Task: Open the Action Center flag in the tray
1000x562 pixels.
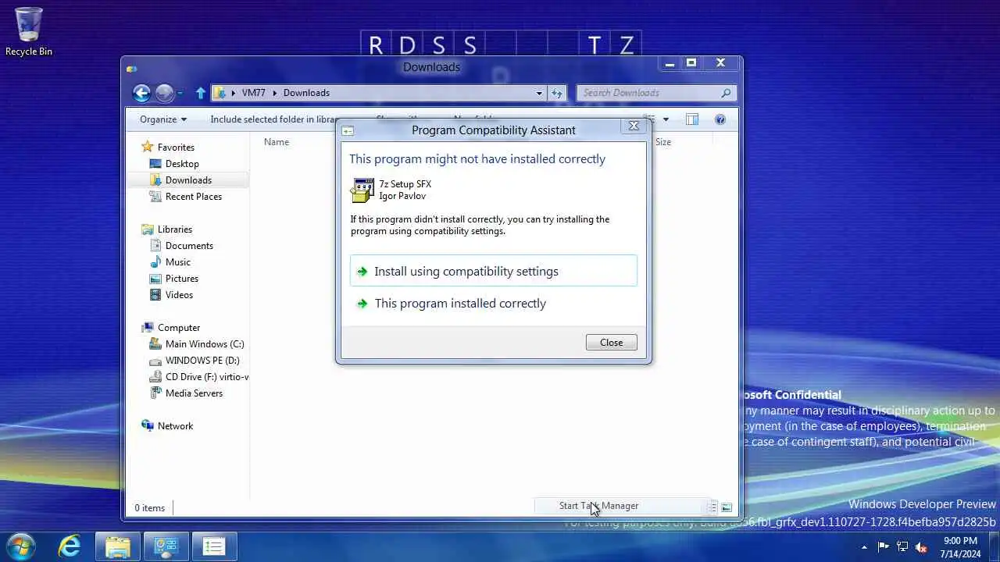Action: pos(884,546)
